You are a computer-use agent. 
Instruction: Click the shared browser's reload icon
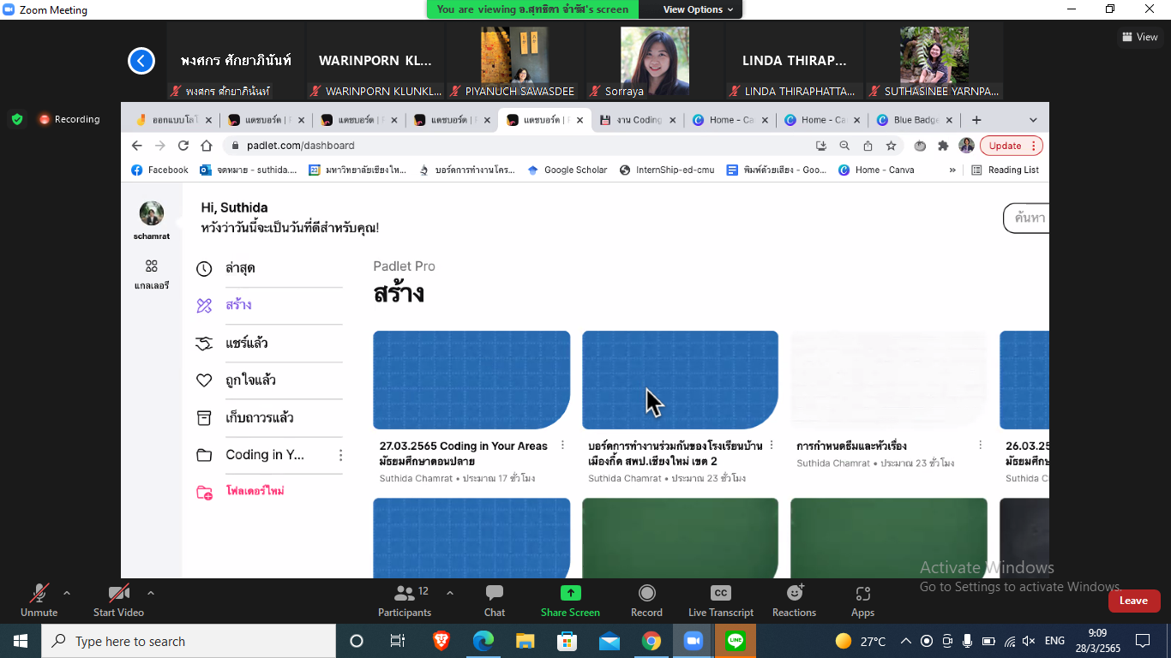[x=183, y=146]
